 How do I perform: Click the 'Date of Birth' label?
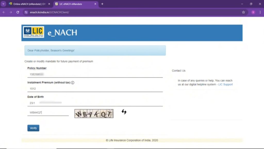[x=36, y=97]
